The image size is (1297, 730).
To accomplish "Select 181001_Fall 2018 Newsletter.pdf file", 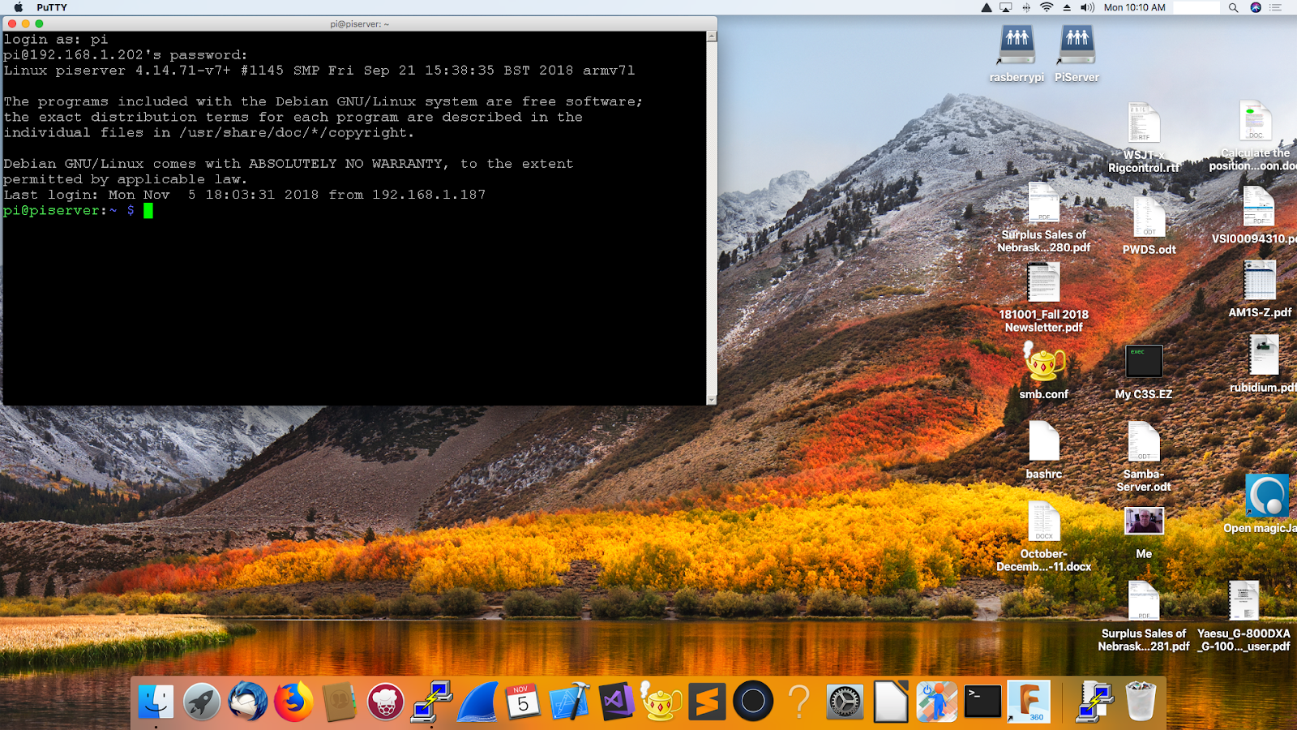I will tap(1044, 298).
